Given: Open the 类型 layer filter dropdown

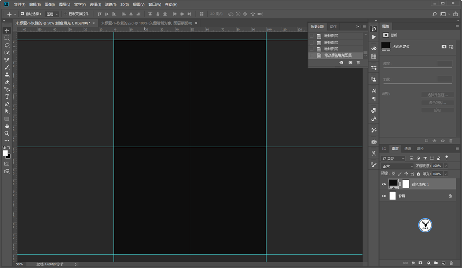Looking at the screenshot, I should [393, 158].
